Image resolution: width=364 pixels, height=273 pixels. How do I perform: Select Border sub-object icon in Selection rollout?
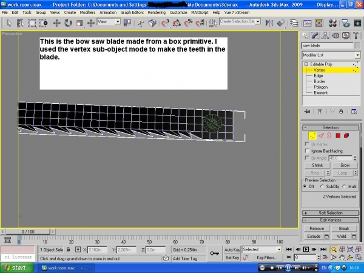(329, 135)
